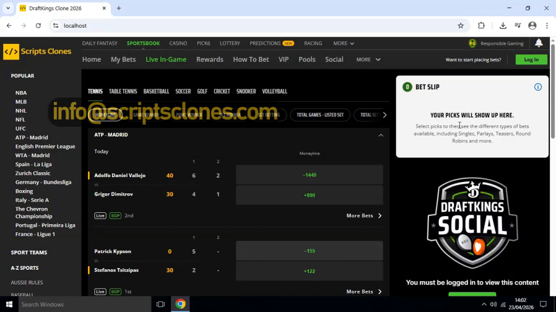Switch to the Volleyball tab

coord(274,91)
